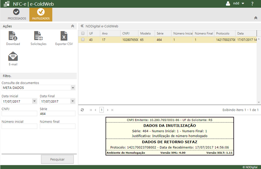This screenshot has height=169, width=261.
Task: Collapse the Ações panel section
Action: point(72,26)
